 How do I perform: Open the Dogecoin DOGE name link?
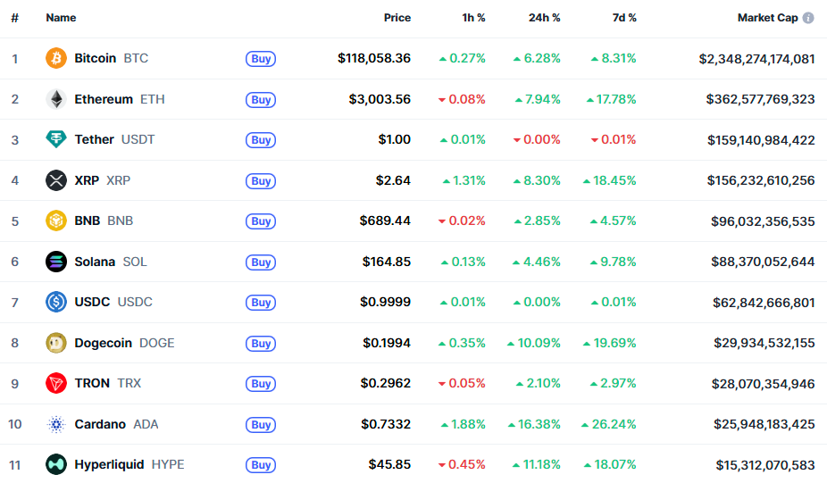(124, 343)
